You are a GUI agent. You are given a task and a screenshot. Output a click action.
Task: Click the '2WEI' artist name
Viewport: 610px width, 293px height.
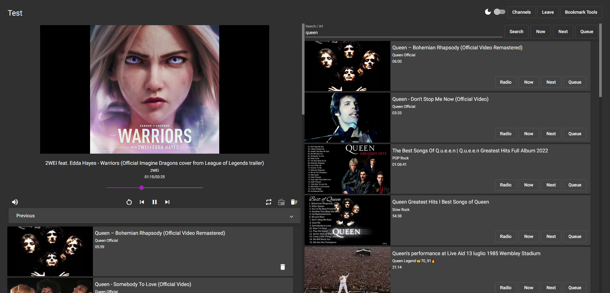pos(155,171)
